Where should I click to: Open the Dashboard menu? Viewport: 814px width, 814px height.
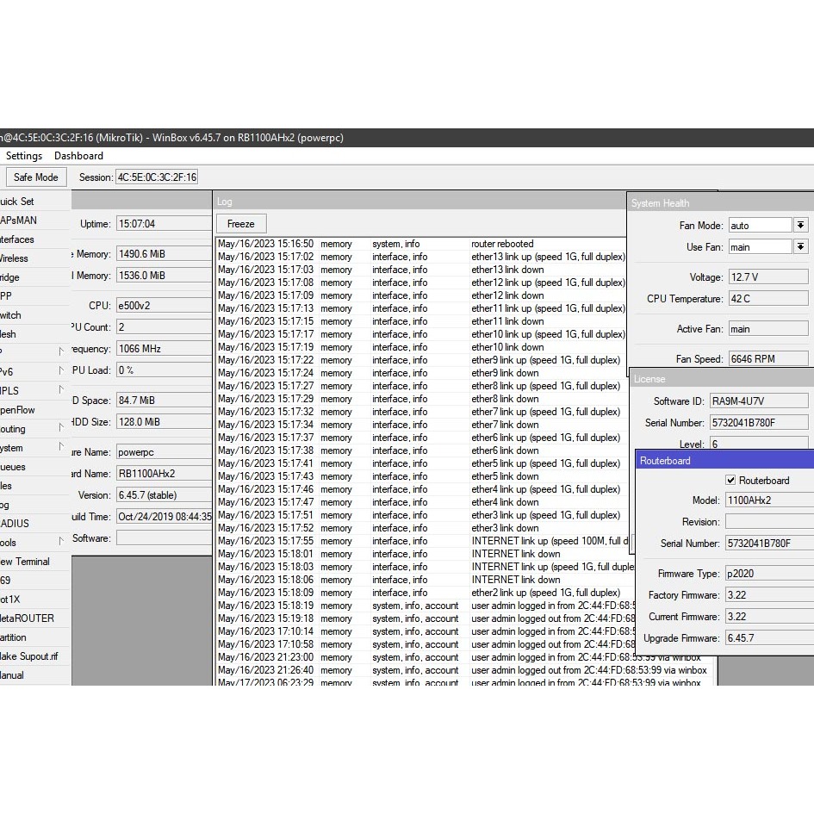pyautogui.click(x=78, y=156)
